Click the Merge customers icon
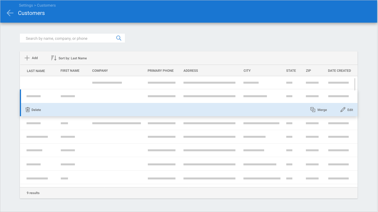Image resolution: width=378 pixels, height=212 pixels. (313, 110)
